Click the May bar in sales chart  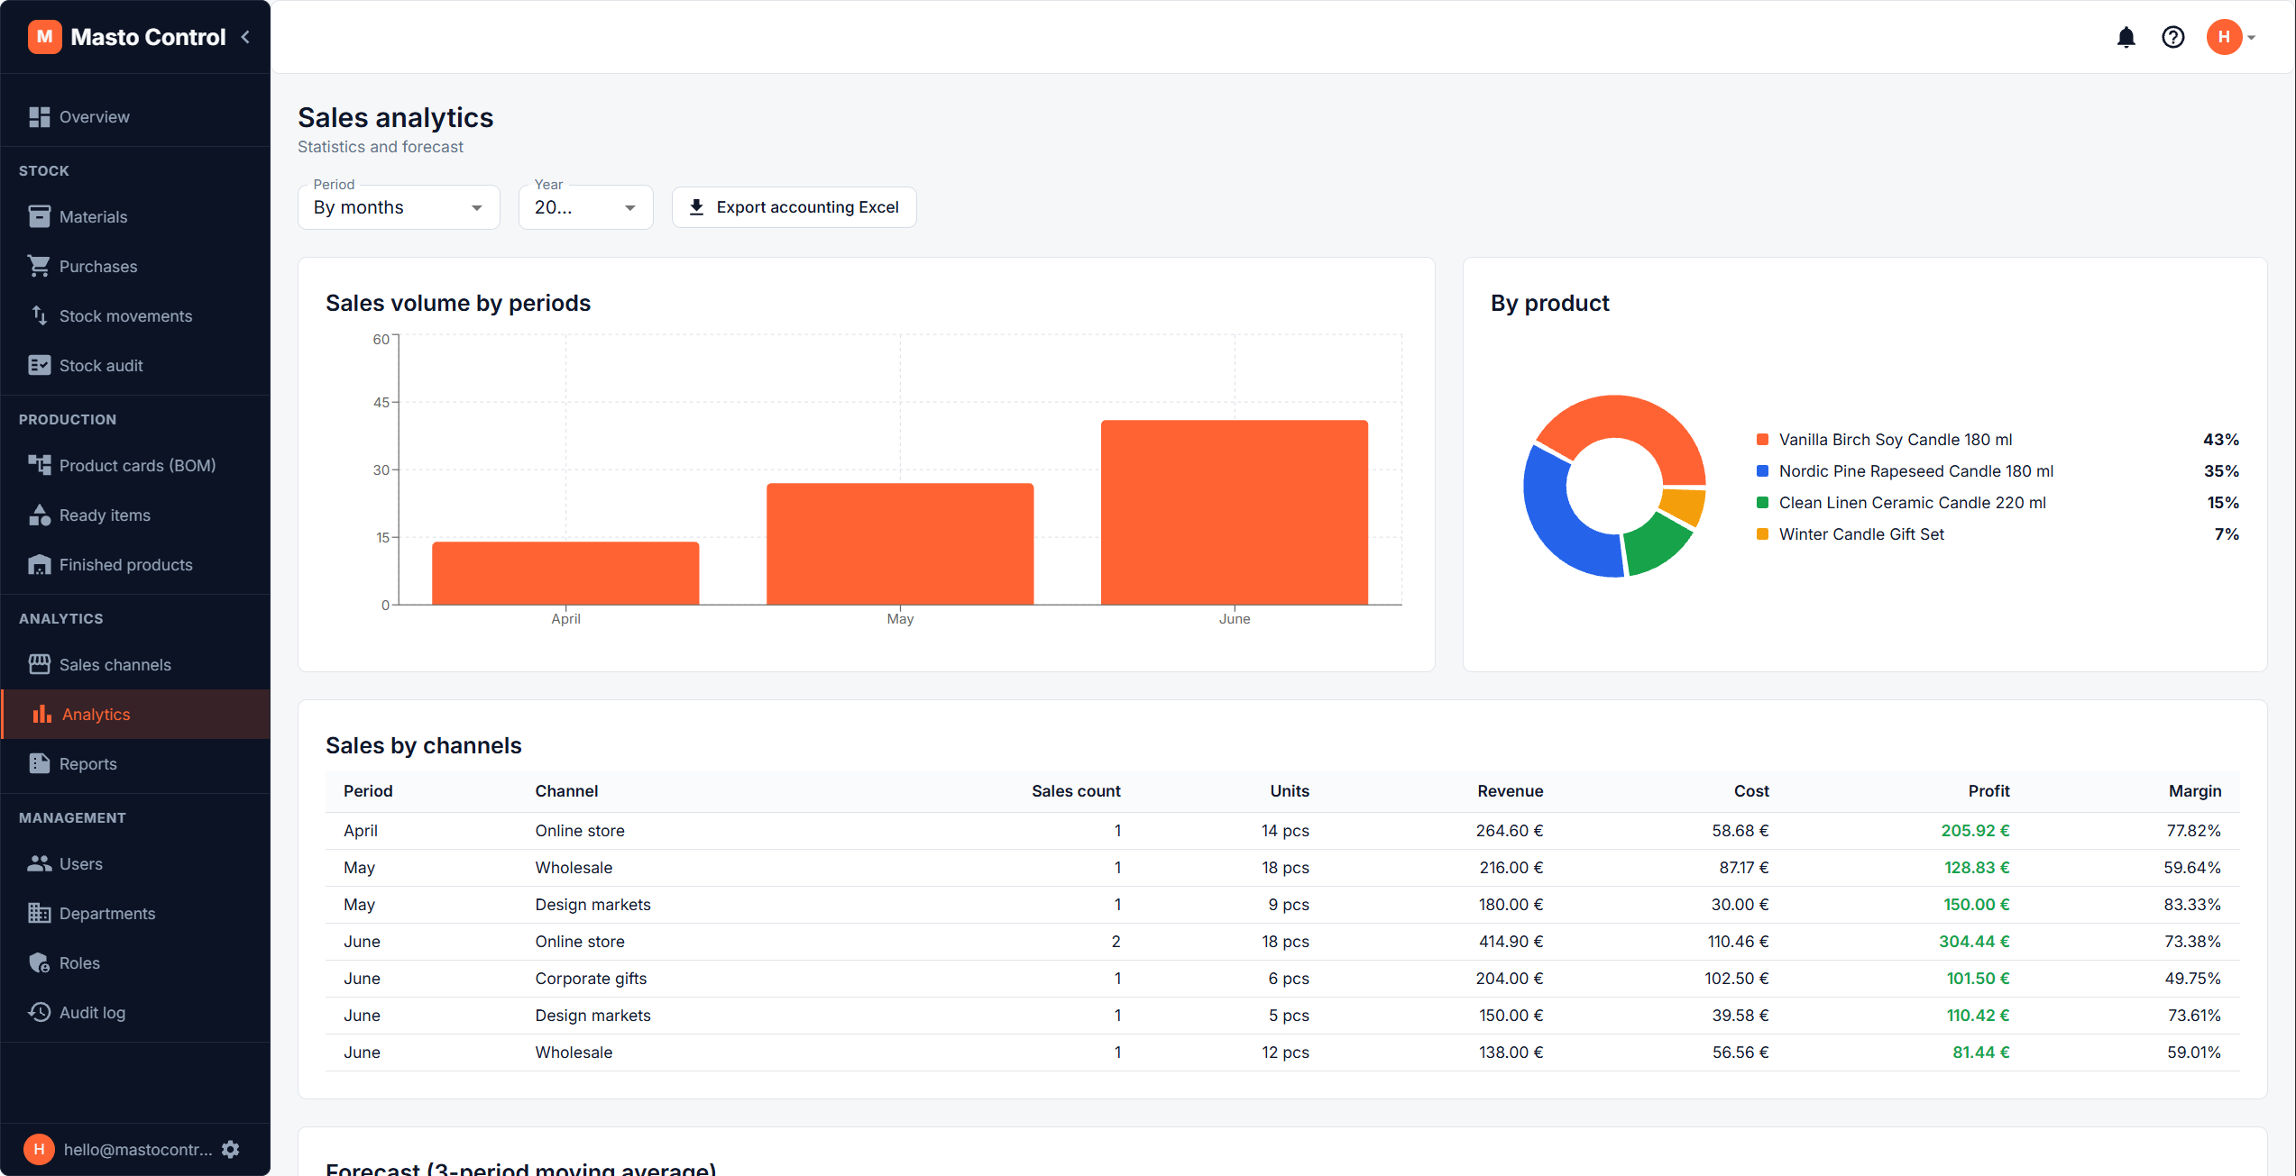point(900,544)
